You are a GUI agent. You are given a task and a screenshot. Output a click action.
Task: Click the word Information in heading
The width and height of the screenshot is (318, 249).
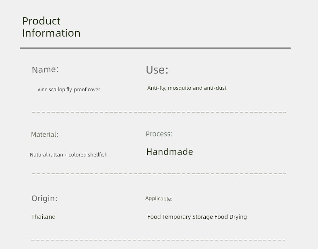(51, 33)
